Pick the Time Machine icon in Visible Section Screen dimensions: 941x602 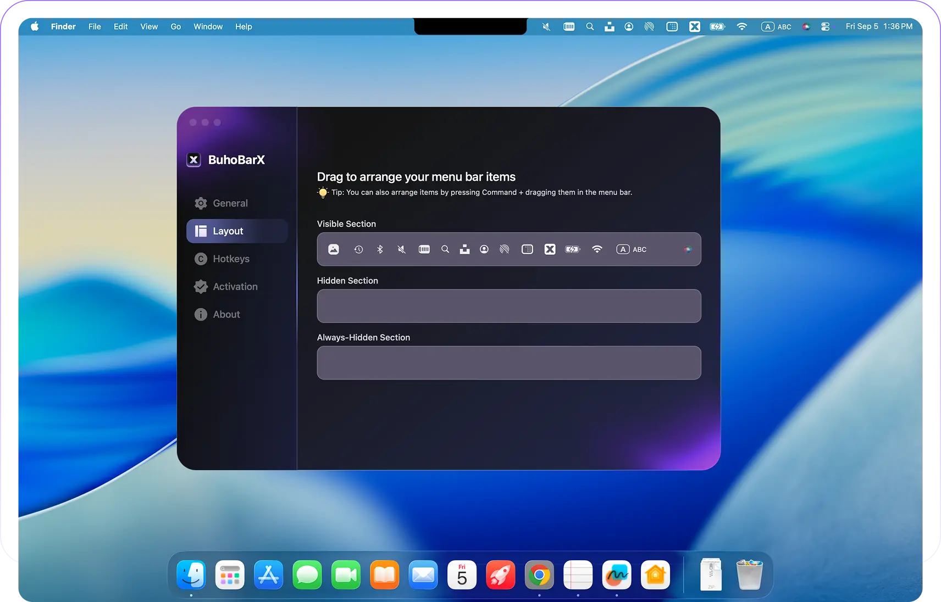(358, 249)
